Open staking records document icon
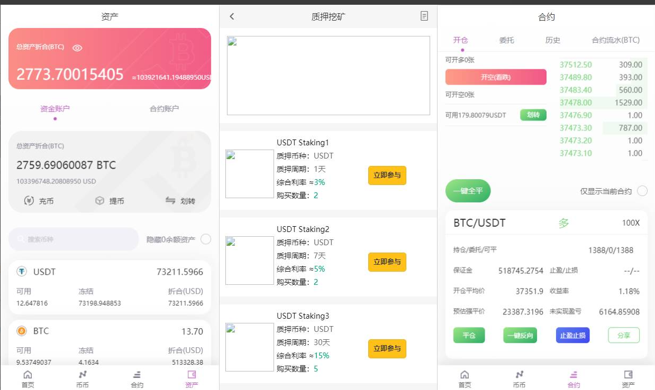This screenshot has height=390, width=655. (424, 16)
